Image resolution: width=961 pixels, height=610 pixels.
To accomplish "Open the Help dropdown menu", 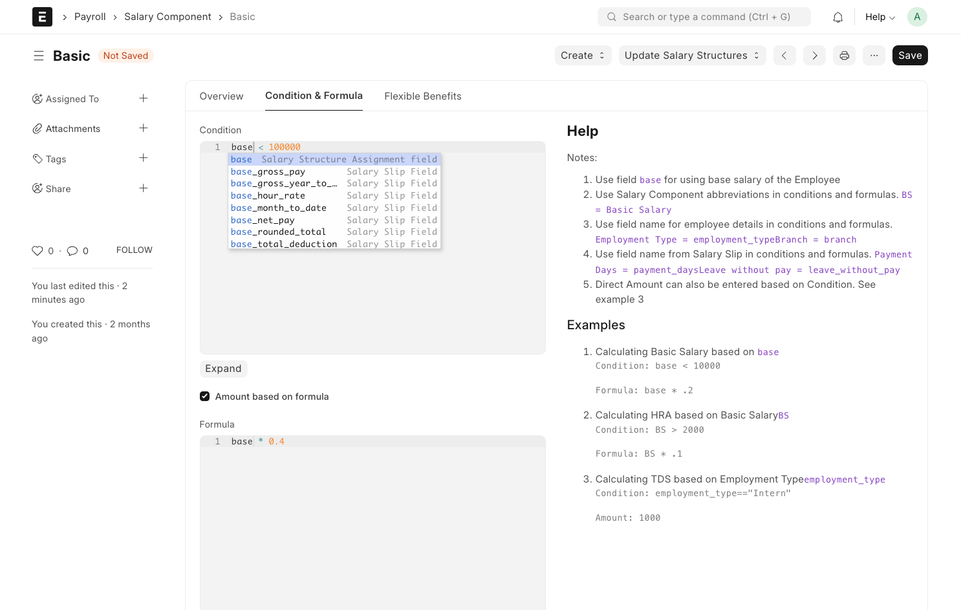I will point(880,17).
